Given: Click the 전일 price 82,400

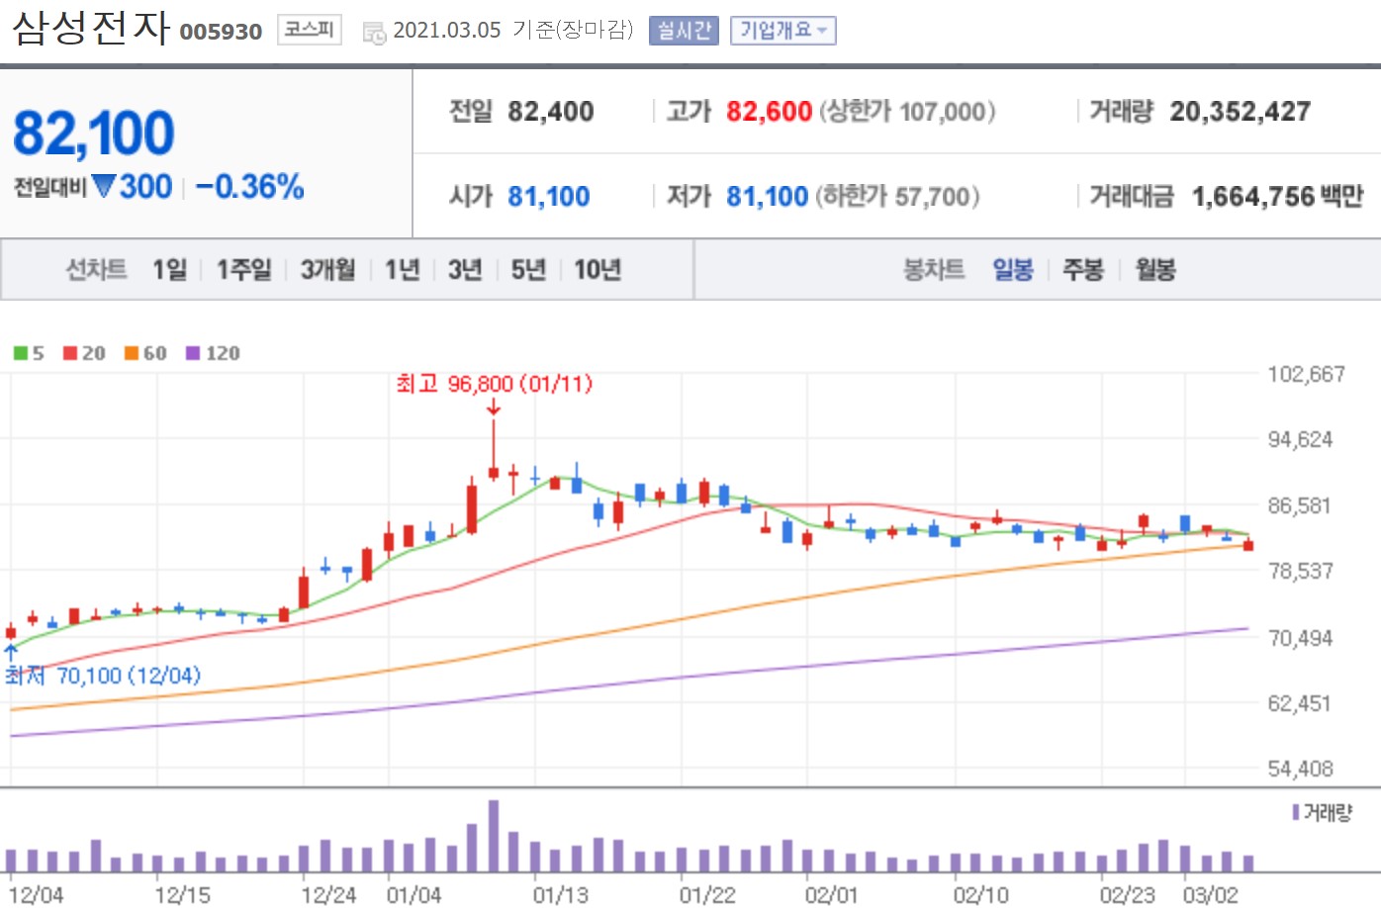Looking at the screenshot, I should (551, 112).
